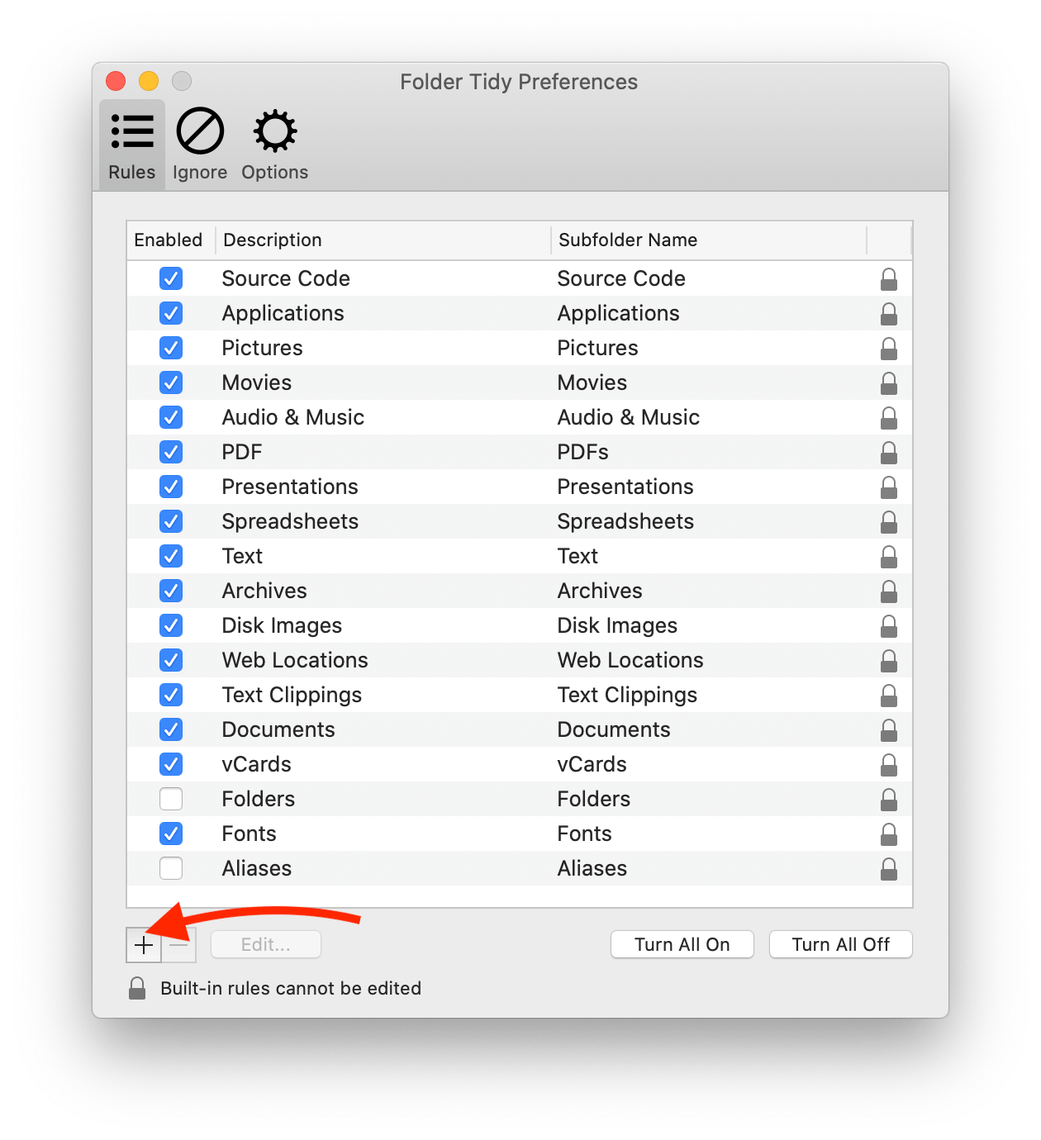Disable the Applications rule checkbox
The image size is (1041, 1140).
point(171,313)
